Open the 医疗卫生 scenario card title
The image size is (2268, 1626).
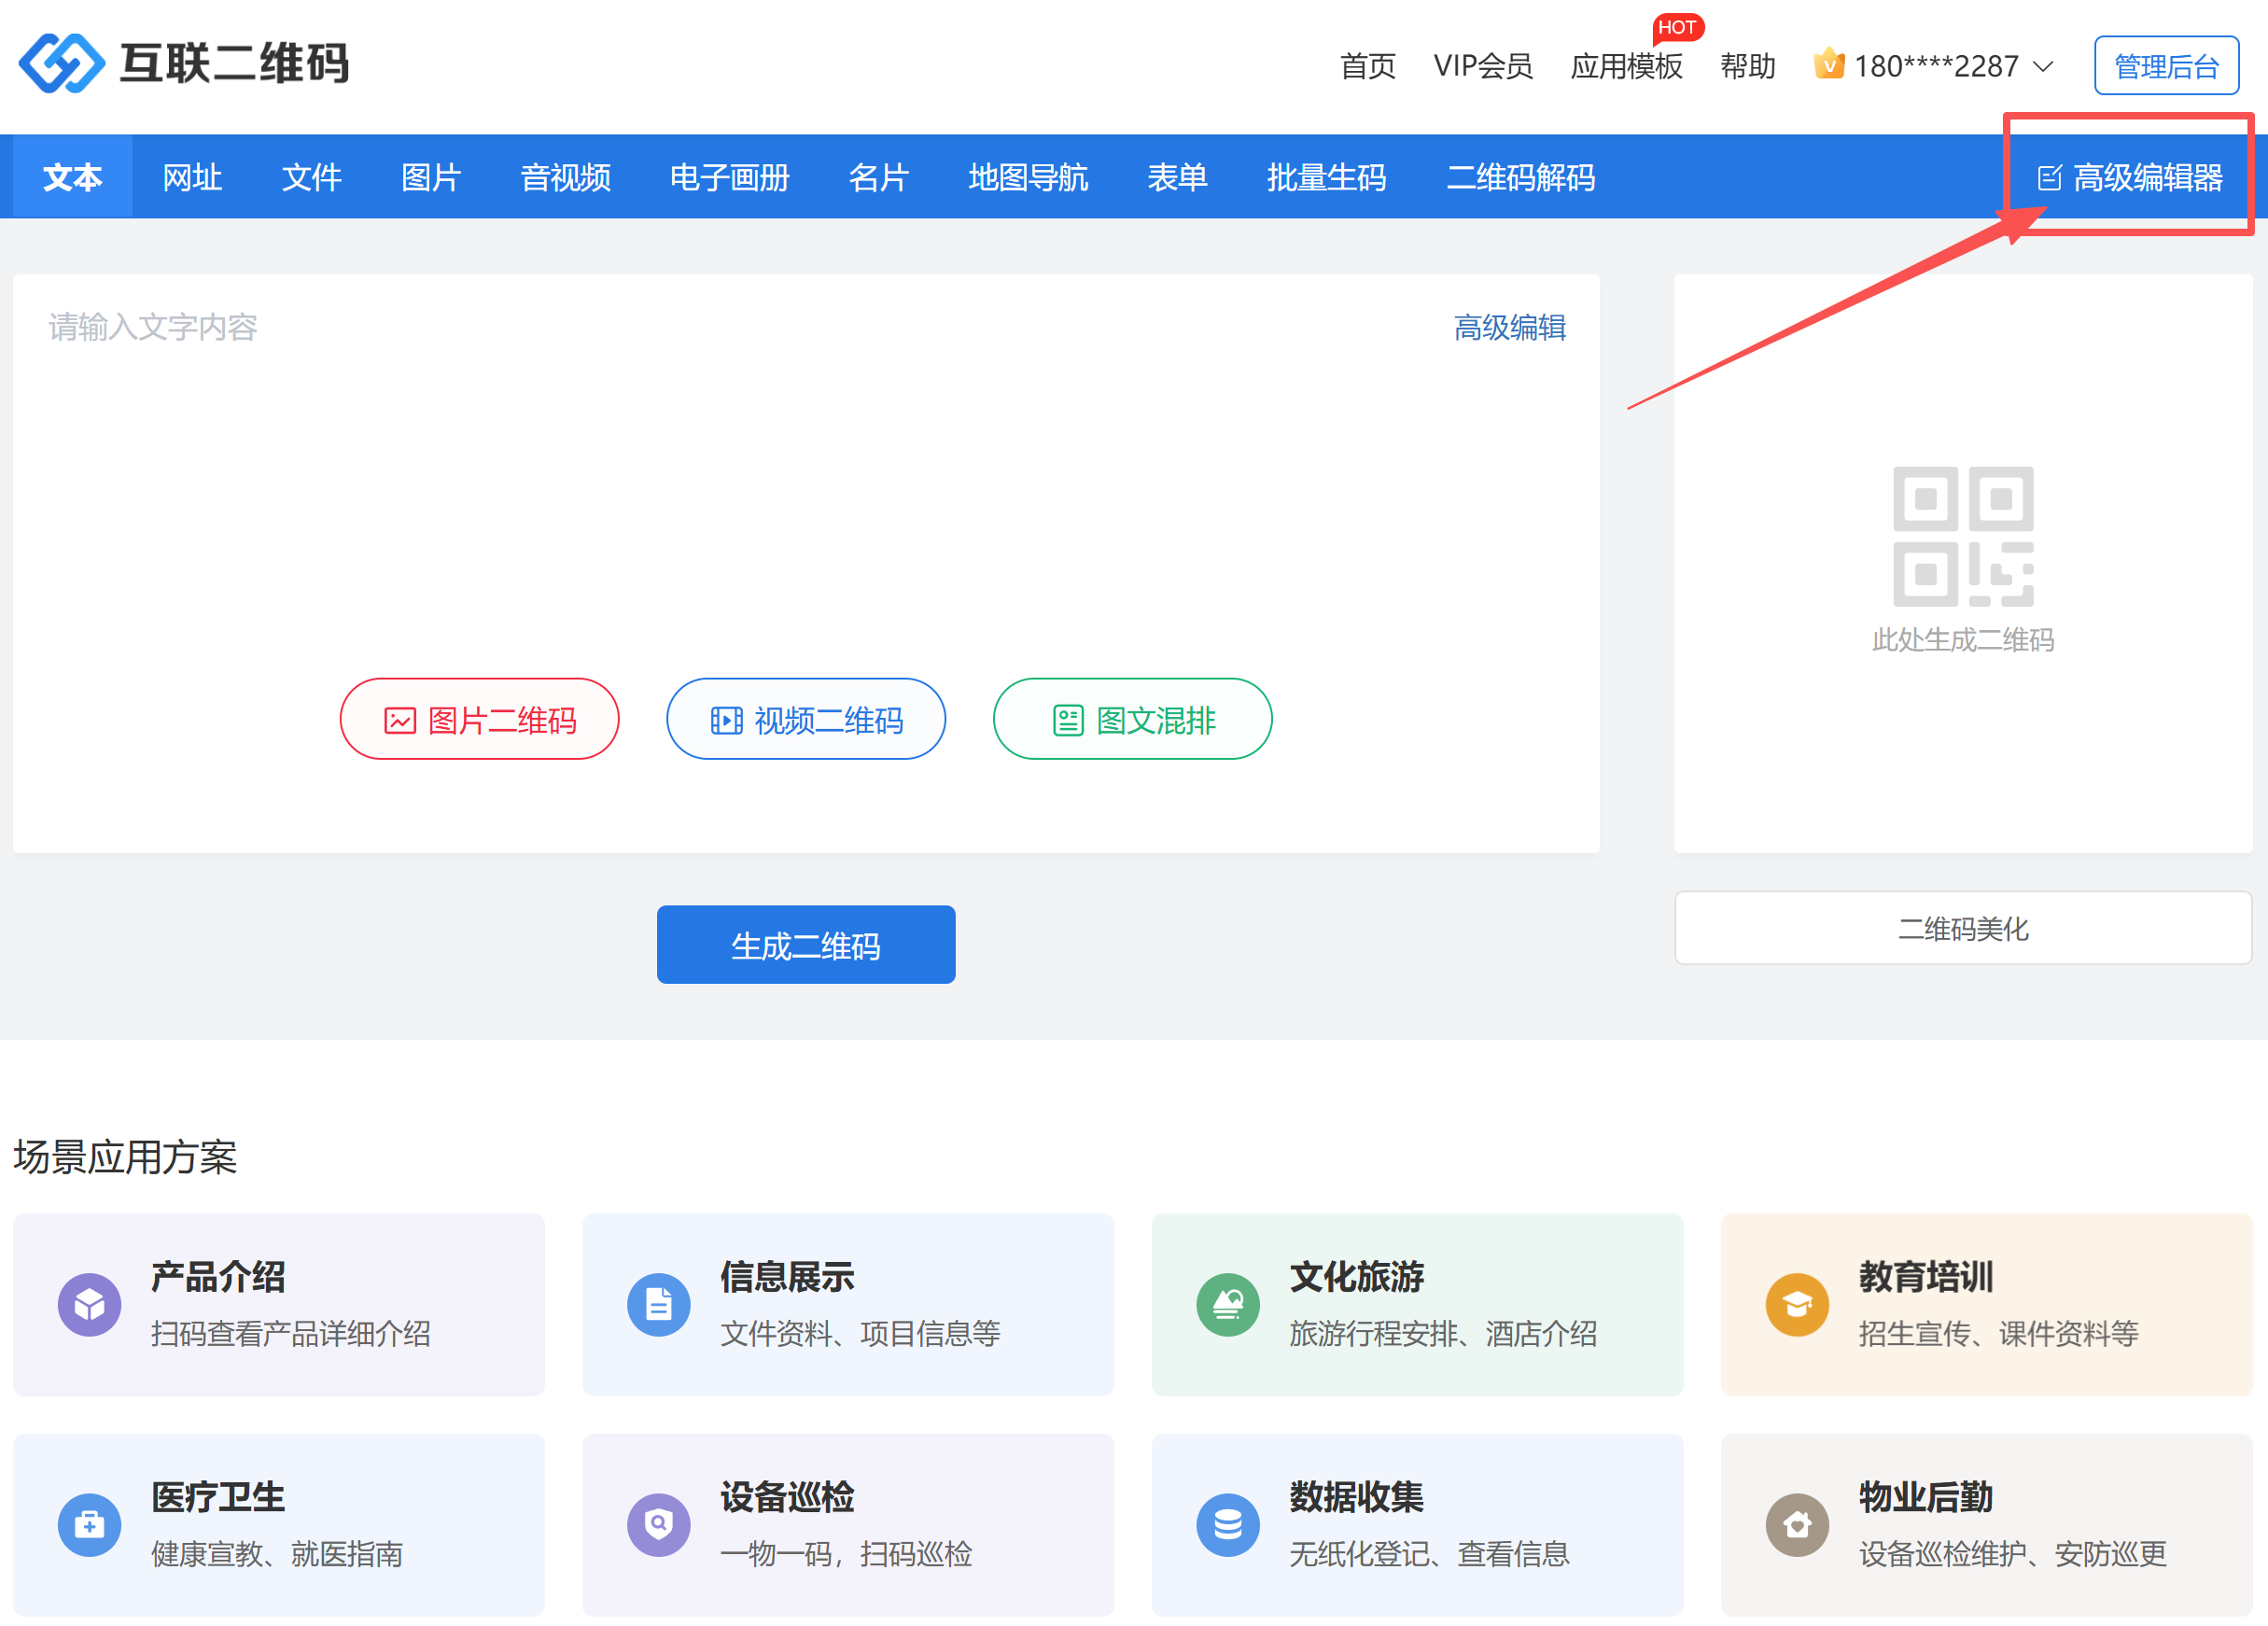pyautogui.click(x=218, y=1497)
